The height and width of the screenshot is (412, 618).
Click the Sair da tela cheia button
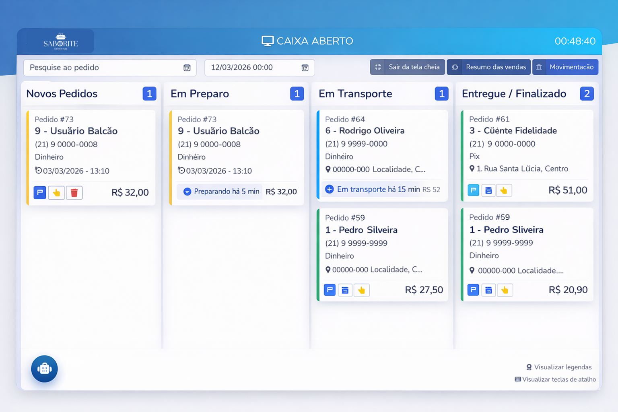(x=408, y=67)
